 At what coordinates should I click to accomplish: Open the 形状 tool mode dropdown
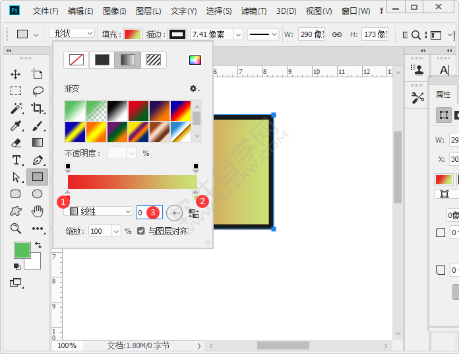pyautogui.click(x=72, y=34)
